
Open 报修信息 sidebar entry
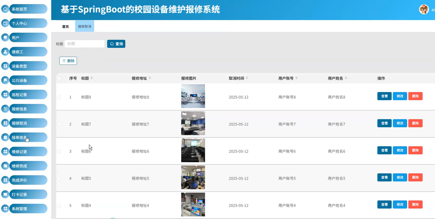[28, 109]
